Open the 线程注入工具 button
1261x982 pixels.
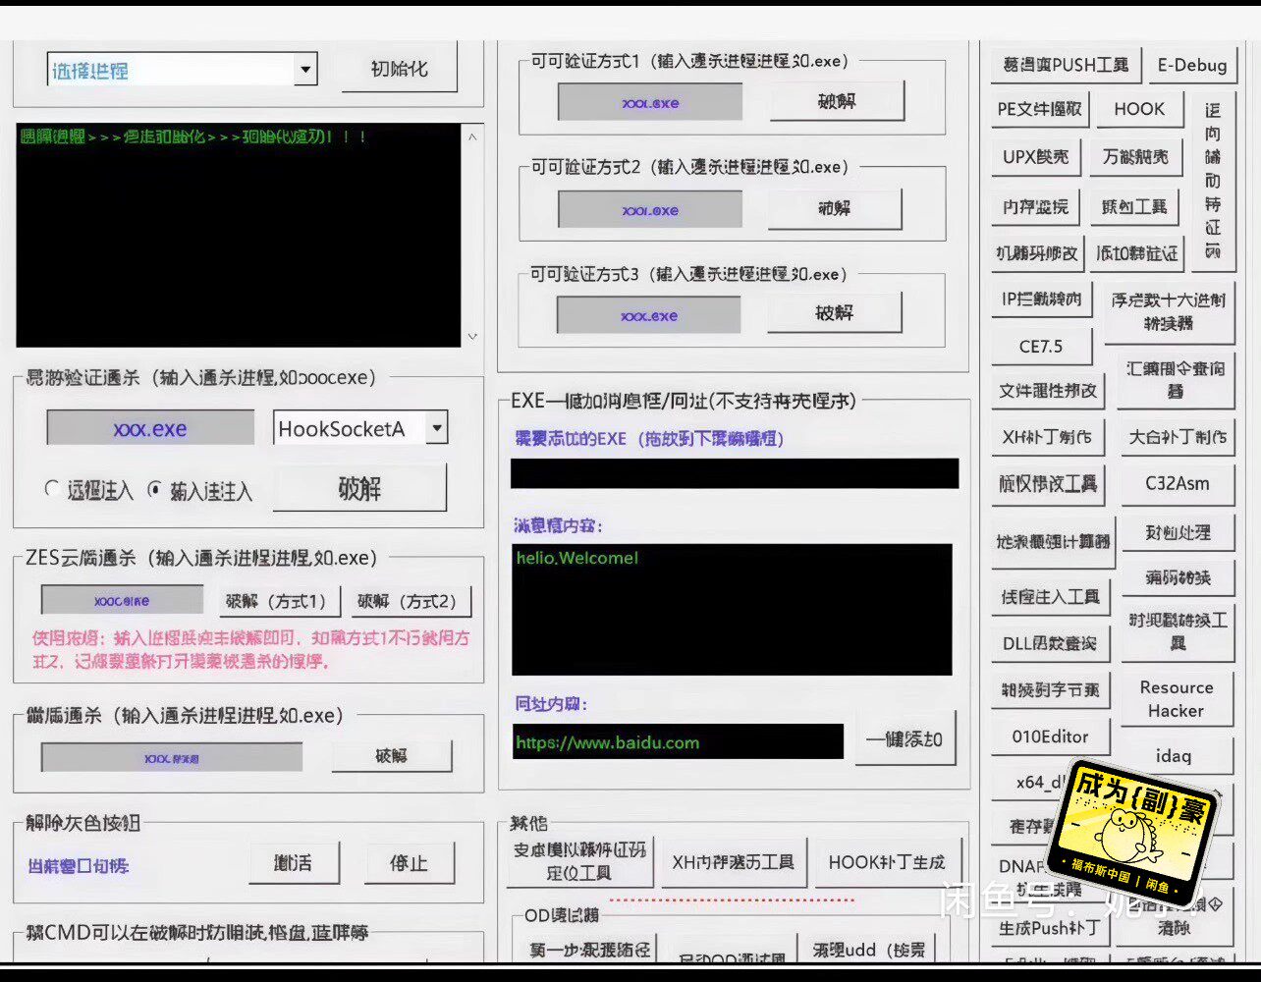coord(1050,597)
